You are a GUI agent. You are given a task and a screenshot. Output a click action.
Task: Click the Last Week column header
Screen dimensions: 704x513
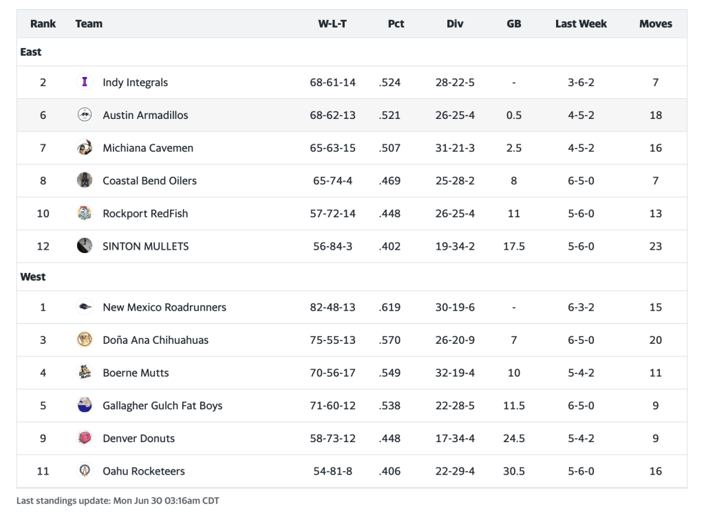tap(581, 23)
